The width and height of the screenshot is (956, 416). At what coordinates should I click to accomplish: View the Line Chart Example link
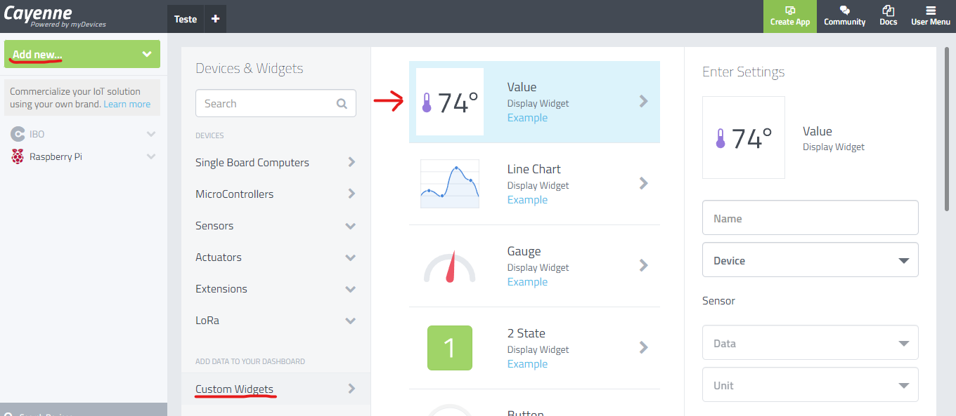[527, 200]
